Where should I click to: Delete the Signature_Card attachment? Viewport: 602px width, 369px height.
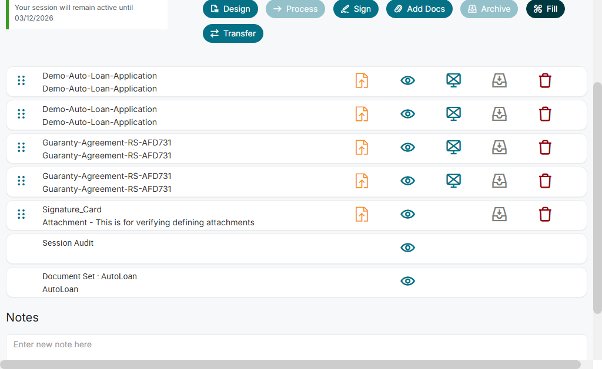point(545,214)
